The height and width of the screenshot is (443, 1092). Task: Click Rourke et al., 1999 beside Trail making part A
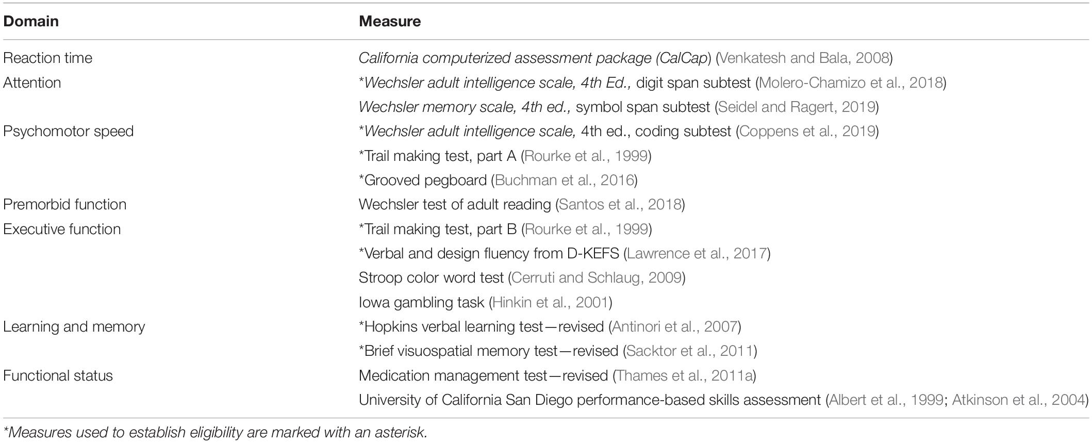(586, 156)
